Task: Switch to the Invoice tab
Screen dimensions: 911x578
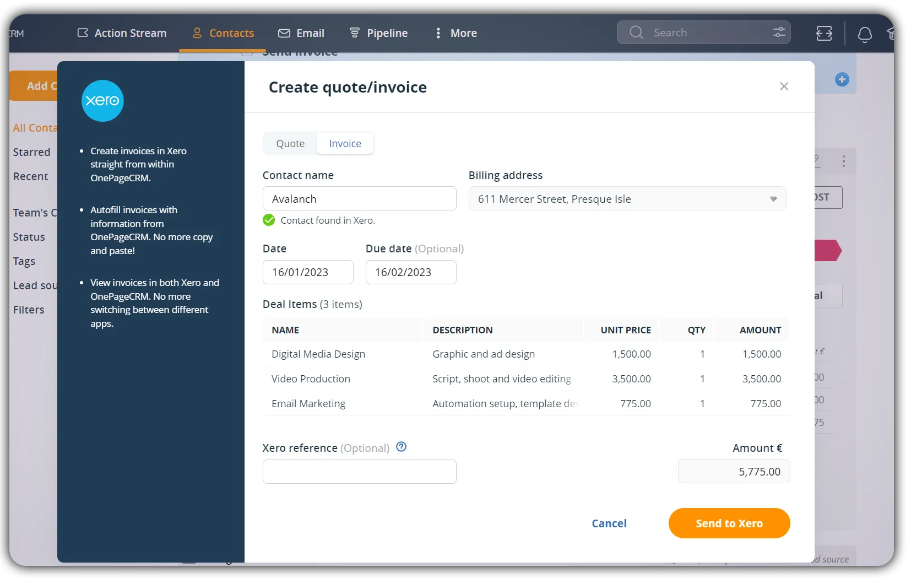Action: click(345, 143)
